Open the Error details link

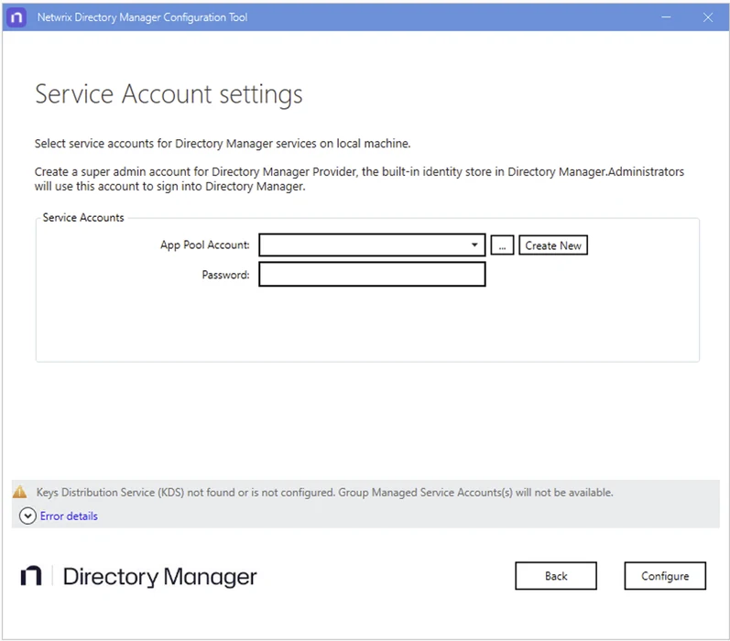(69, 516)
